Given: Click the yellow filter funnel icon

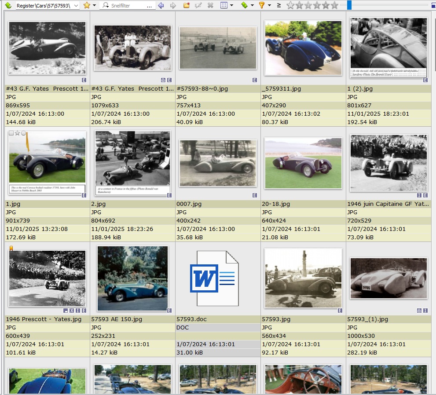Looking at the screenshot, I should coord(262,5).
